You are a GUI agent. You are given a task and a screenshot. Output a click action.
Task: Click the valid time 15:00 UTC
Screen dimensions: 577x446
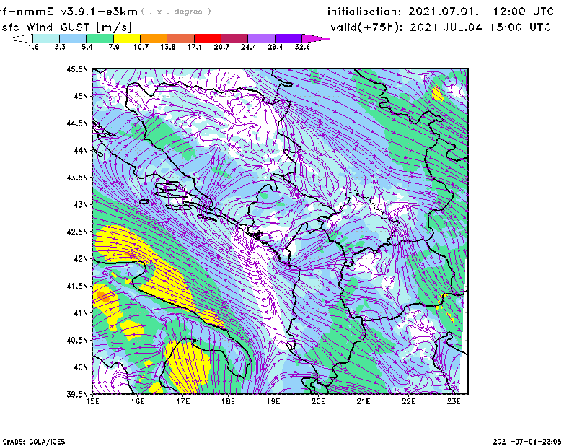point(520,27)
